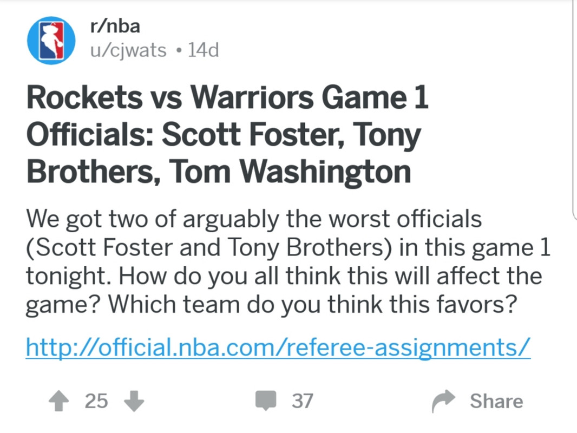Click the 37 comments count
The height and width of the screenshot is (433, 577).
pyautogui.click(x=302, y=401)
